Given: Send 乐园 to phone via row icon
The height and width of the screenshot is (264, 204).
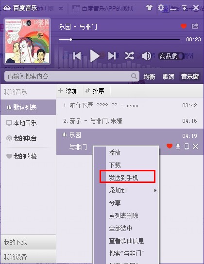Looking at the screenshot, I should point(187,146).
